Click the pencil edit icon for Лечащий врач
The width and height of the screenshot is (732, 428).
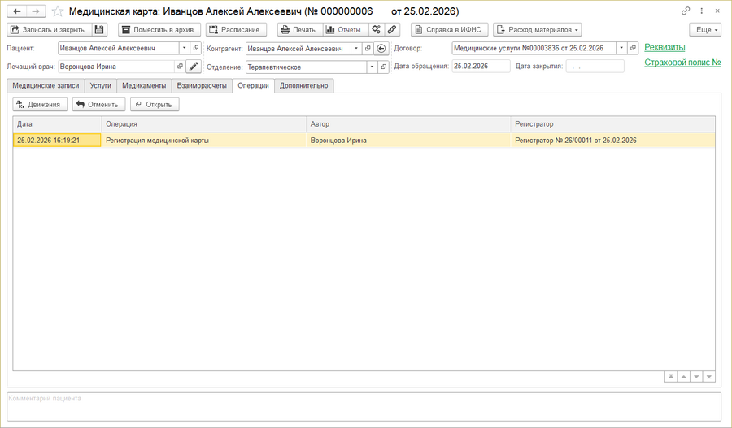[x=194, y=67]
